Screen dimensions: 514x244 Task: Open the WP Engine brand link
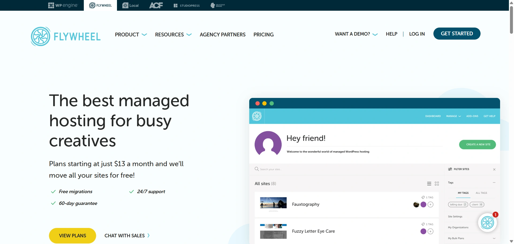(63, 5)
